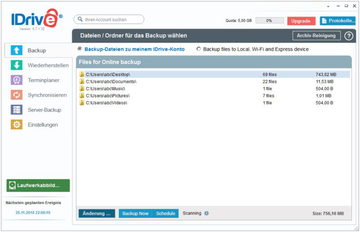360x232 pixels.
Task: Select the C:\Users\abc\Documents\ row
Action: click(x=214, y=81)
